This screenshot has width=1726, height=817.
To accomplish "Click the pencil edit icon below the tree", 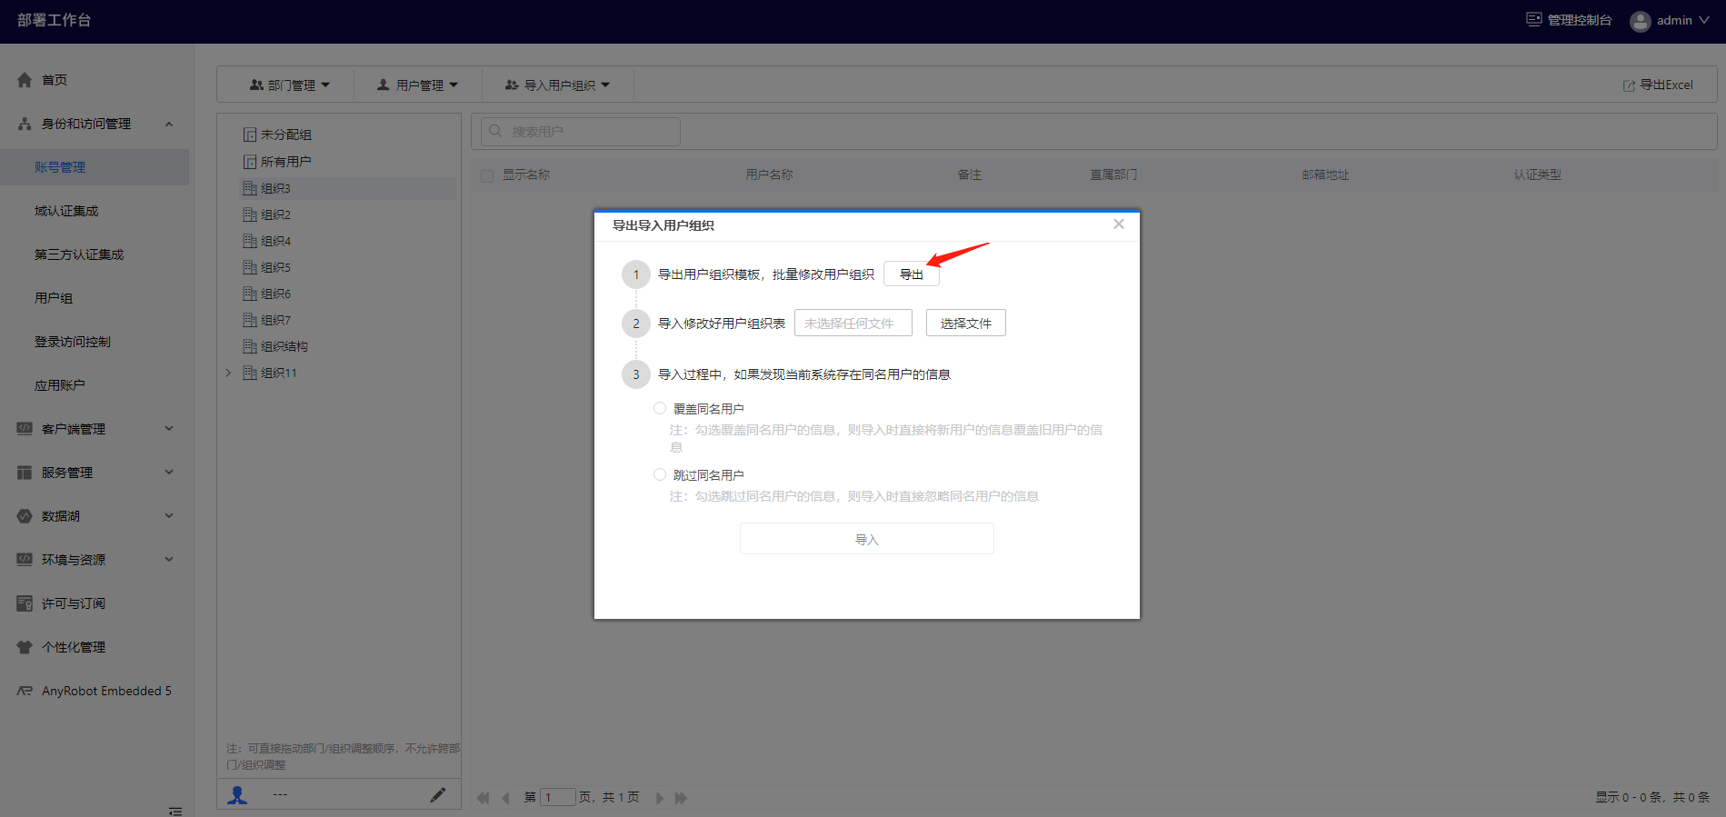I will 438,795.
